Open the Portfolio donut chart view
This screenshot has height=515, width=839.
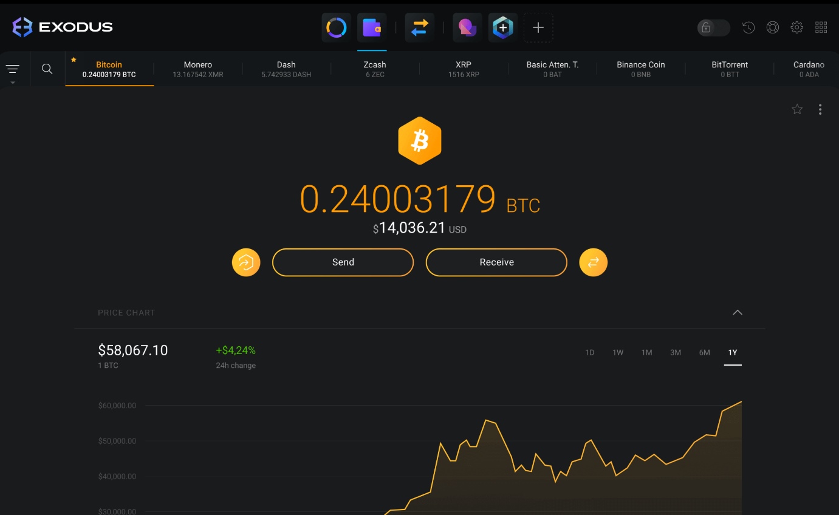[x=336, y=27]
